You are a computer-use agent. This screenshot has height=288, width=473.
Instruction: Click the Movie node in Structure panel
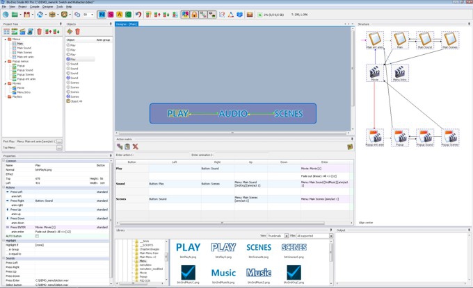(x=375, y=72)
